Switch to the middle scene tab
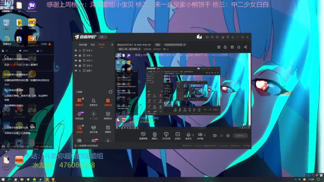 pos(93,45)
